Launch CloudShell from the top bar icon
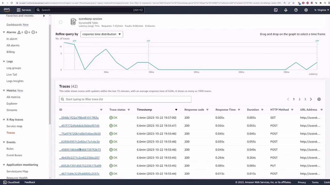330x185 pixels. click(x=276, y=10)
